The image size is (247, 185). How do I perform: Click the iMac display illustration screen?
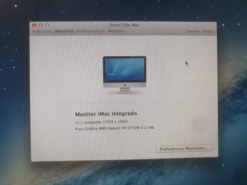124,69
